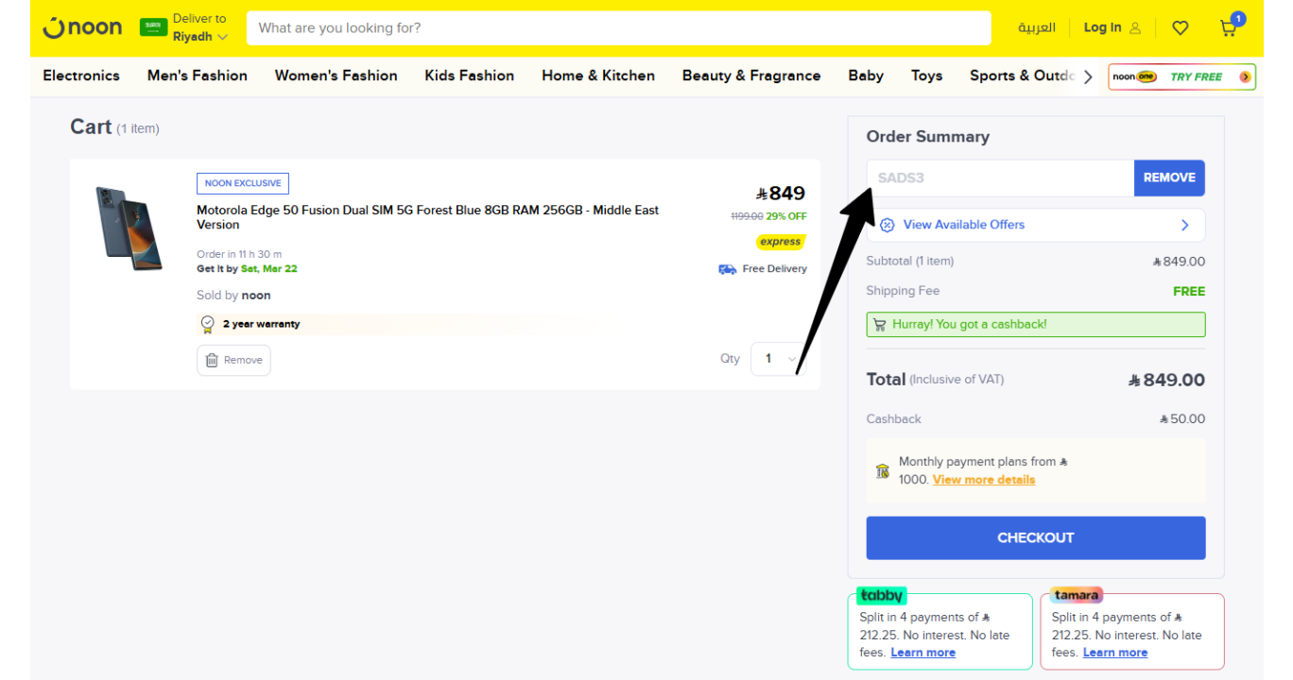Click the tamara logo badge
This screenshot has width=1293, height=680.
coord(1077,595)
